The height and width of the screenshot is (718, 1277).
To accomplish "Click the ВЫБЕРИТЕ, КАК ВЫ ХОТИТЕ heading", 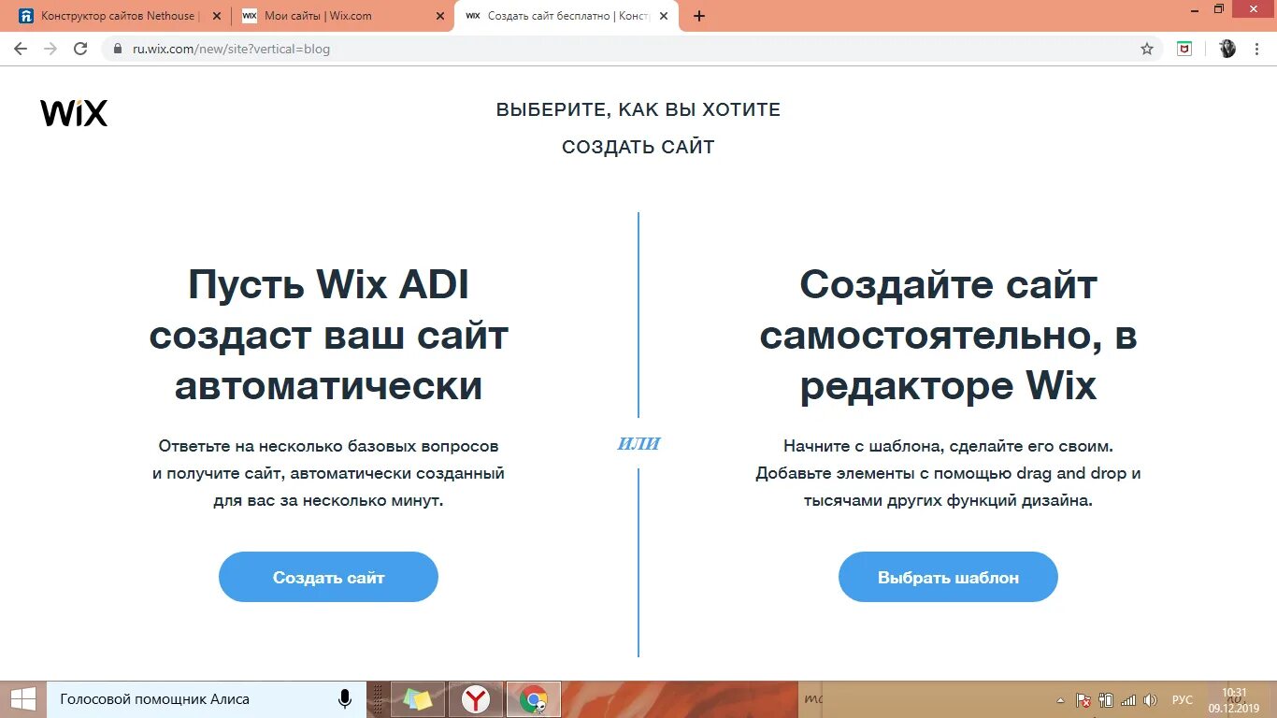I will click(x=638, y=109).
